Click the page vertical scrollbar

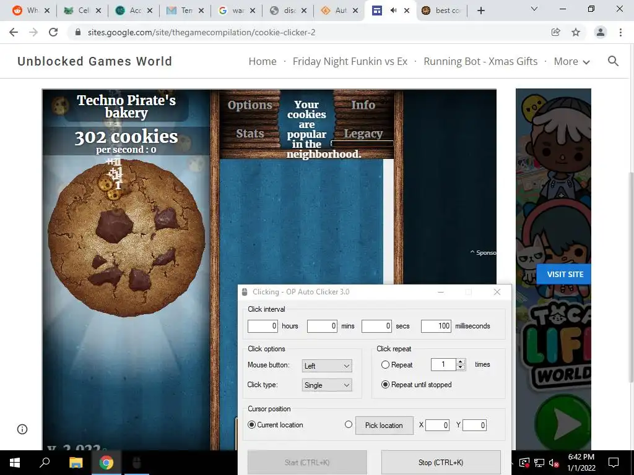[x=631, y=277]
